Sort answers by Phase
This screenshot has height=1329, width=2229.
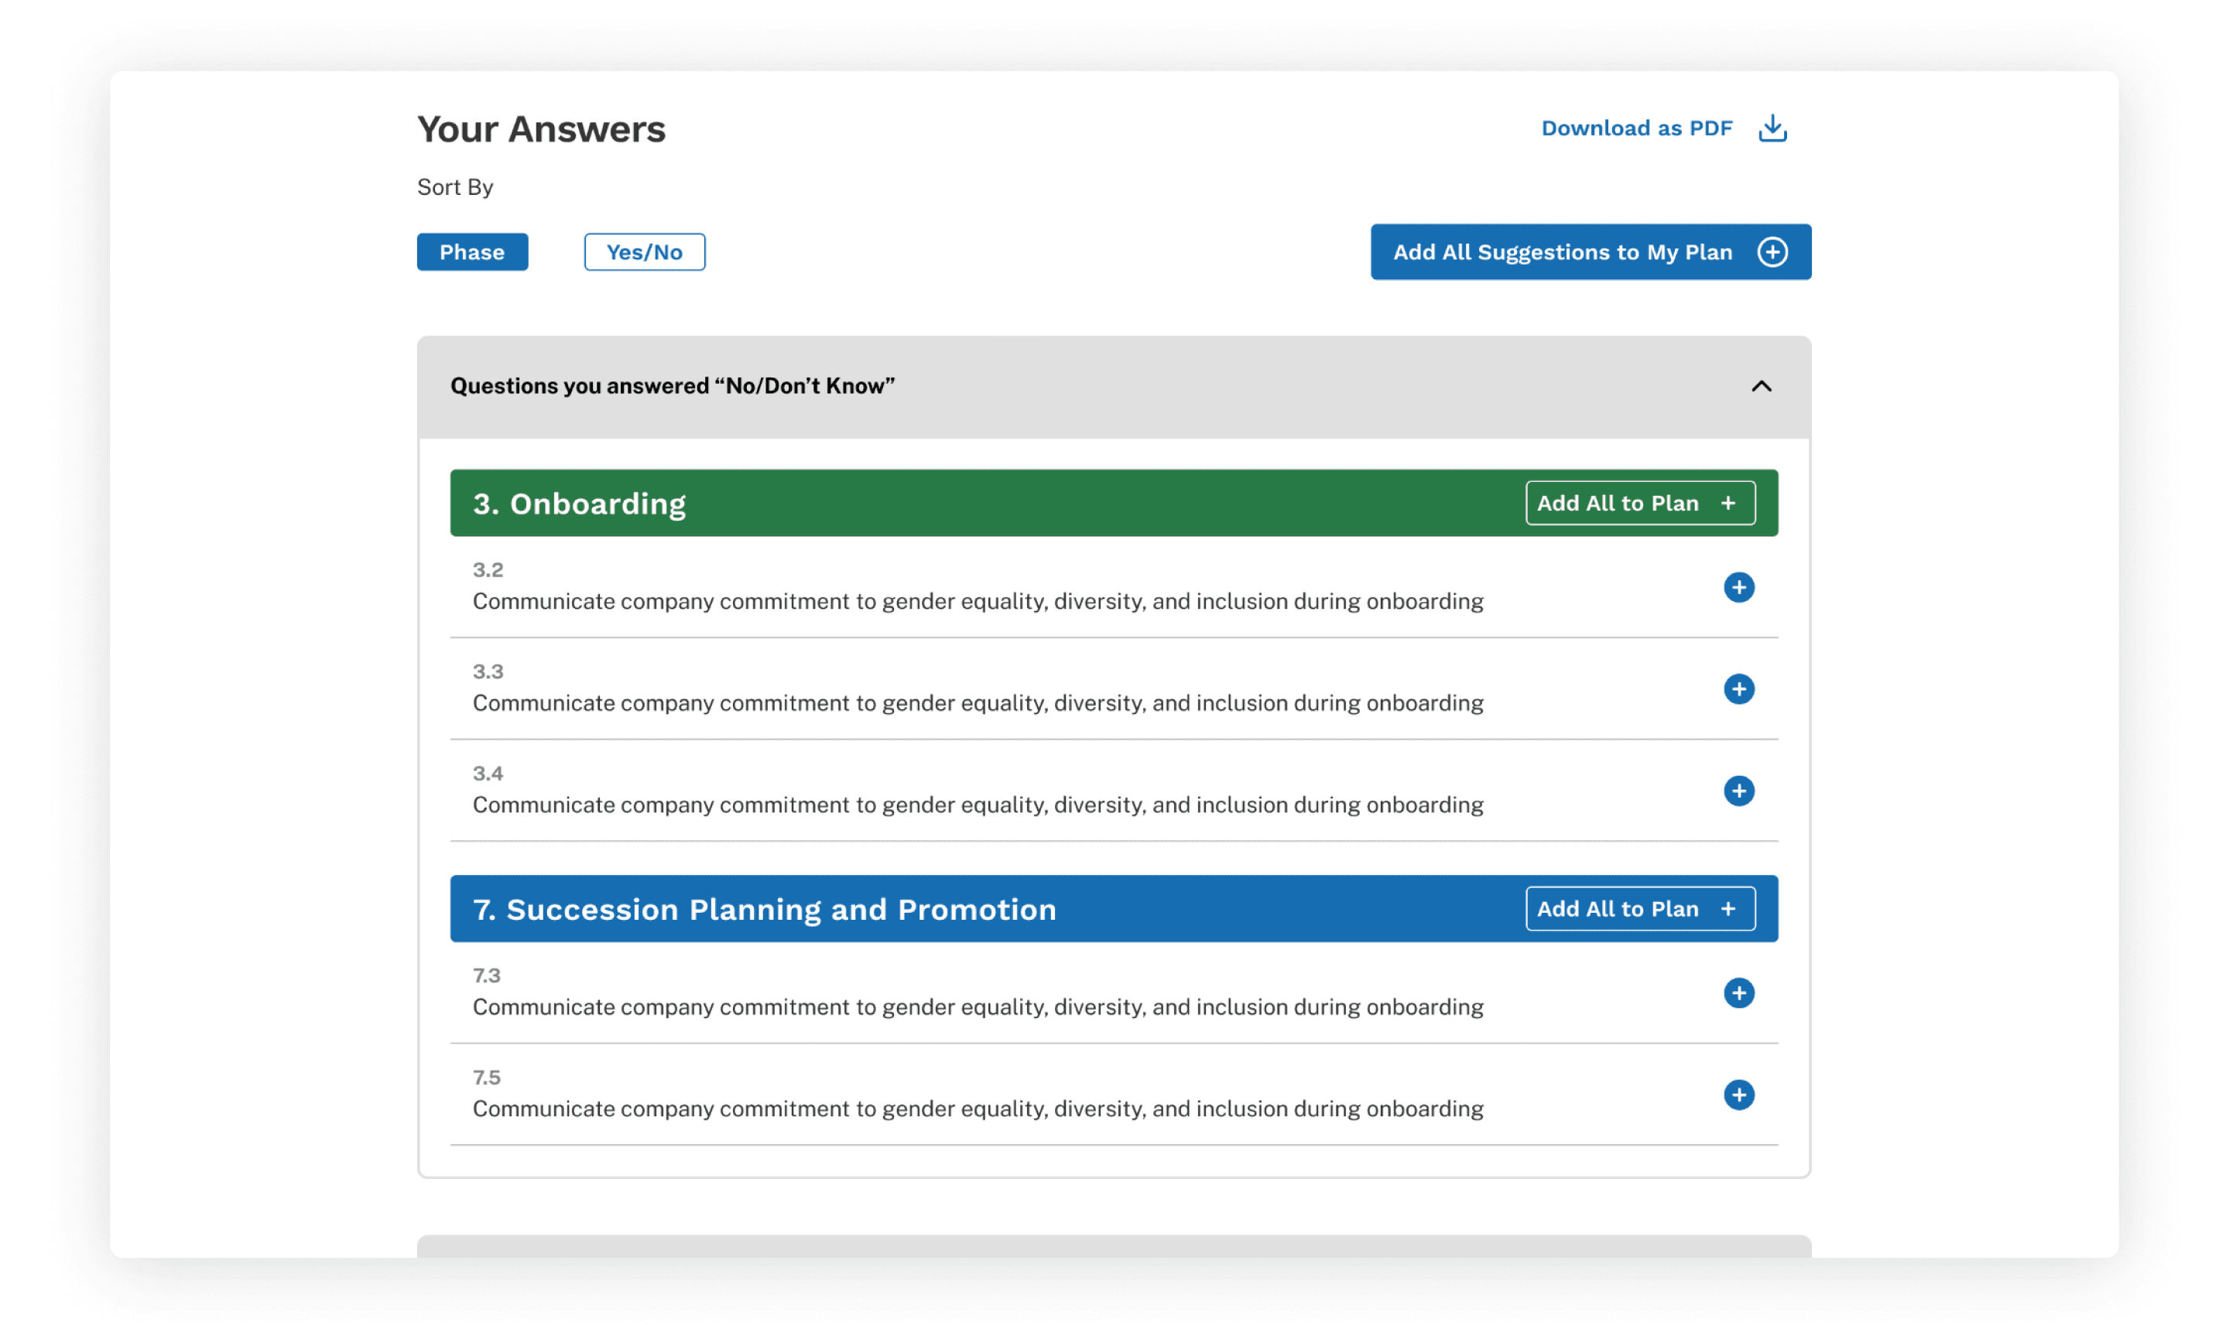(x=472, y=251)
